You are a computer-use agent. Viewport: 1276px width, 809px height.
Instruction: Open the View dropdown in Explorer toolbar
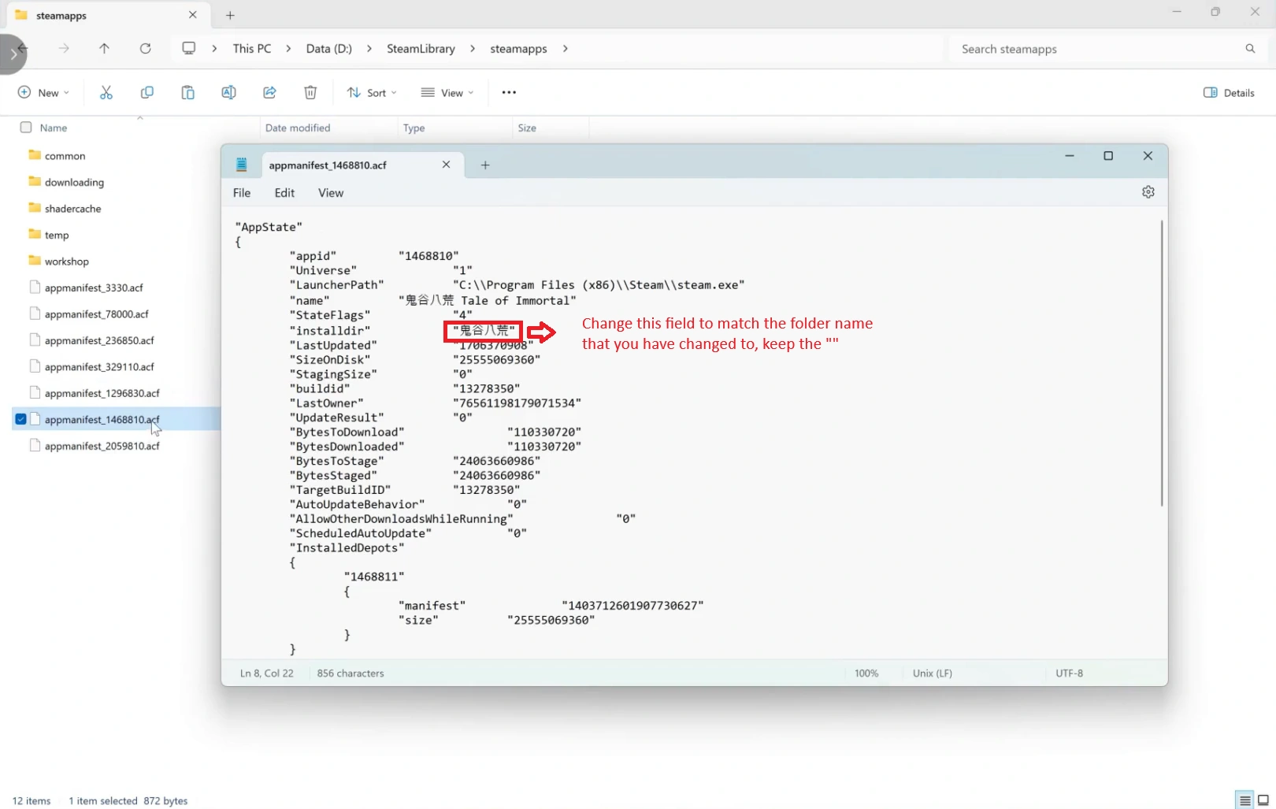[x=447, y=92]
